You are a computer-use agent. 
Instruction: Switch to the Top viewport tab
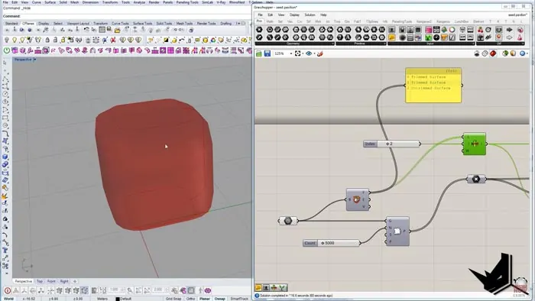(40, 281)
